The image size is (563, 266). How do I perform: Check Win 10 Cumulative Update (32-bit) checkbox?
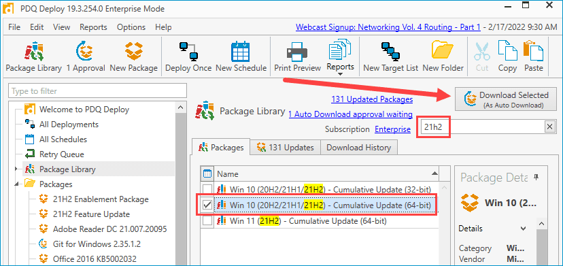207,189
